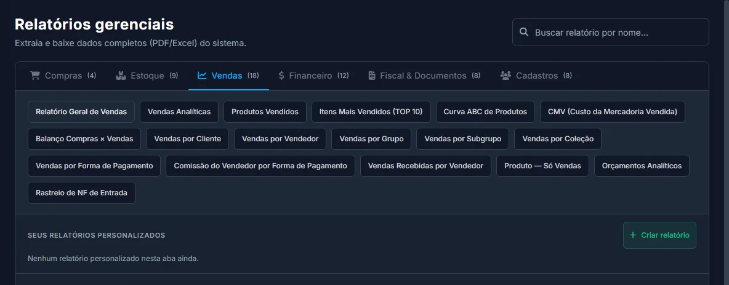The width and height of the screenshot is (729, 285).
Task: Open Comissão do Vendedor por Forma de Pagamento
Action: coord(260,166)
